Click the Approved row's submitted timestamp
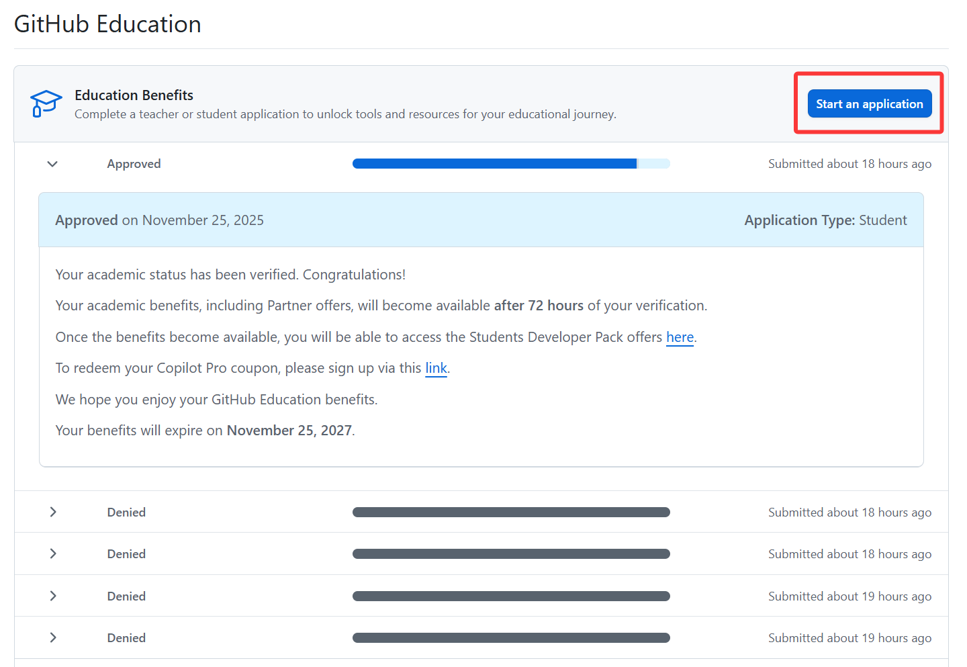Image resolution: width=967 pixels, height=667 pixels. [x=849, y=164]
